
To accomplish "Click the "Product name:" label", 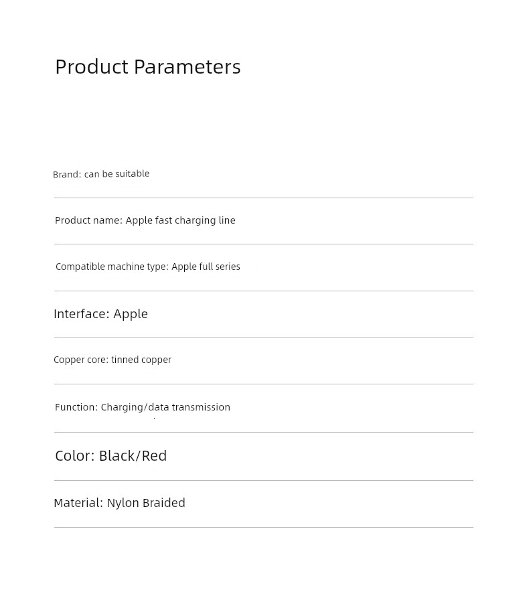I will point(88,220).
